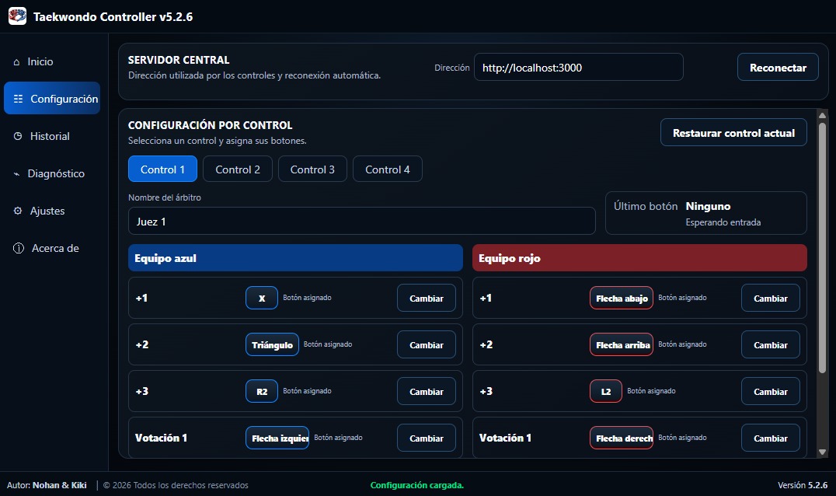Select the Control 1 tab
The height and width of the screenshot is (496, 836).
[x=162, y=169]
